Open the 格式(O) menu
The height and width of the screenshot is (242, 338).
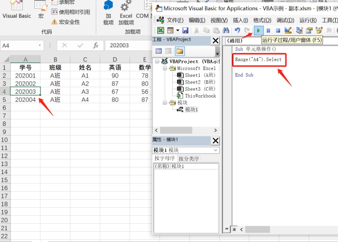tap(262, 20)
